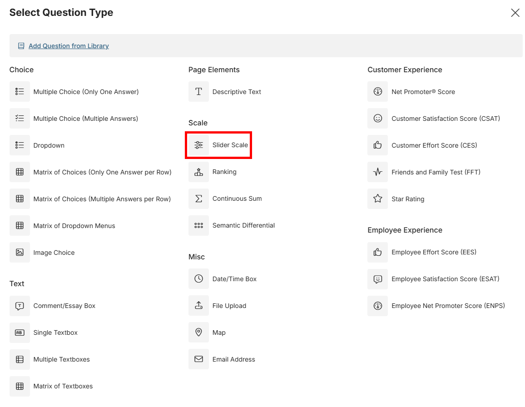The image size is (525, 407).
Task: Pick the Matrix of Choices (Multiple Answers per Row) icon
Action: point(20,199)
